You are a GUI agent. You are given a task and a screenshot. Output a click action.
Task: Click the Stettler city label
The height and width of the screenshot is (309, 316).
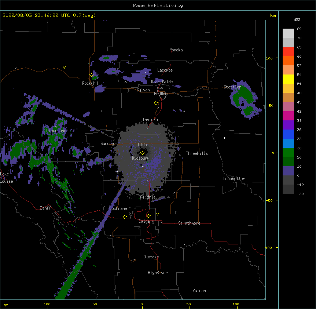click(x=232, y=87)
